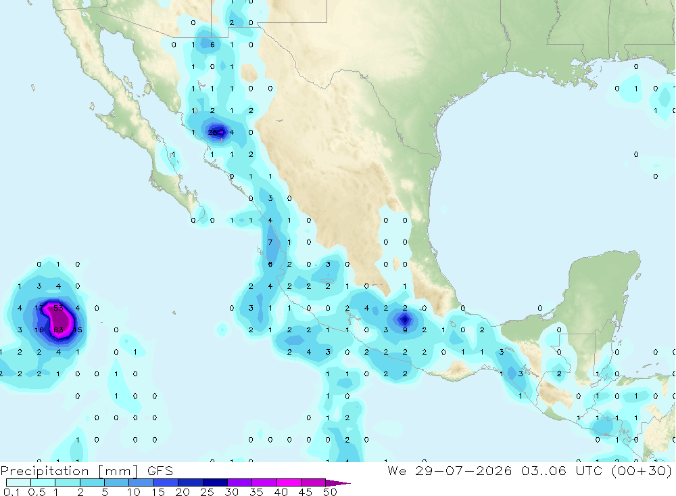The height and width of the screenshot is (496, 676).
Task: Click the 10–15 mm legend color swatch
Action: click(x=141, y=482)
